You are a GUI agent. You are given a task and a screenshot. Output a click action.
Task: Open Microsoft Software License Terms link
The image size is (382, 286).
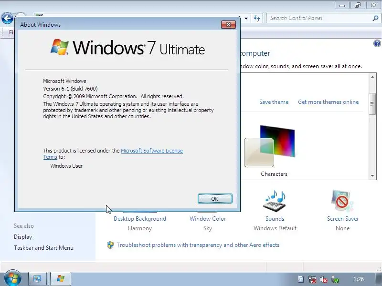[x=151, y=151]
